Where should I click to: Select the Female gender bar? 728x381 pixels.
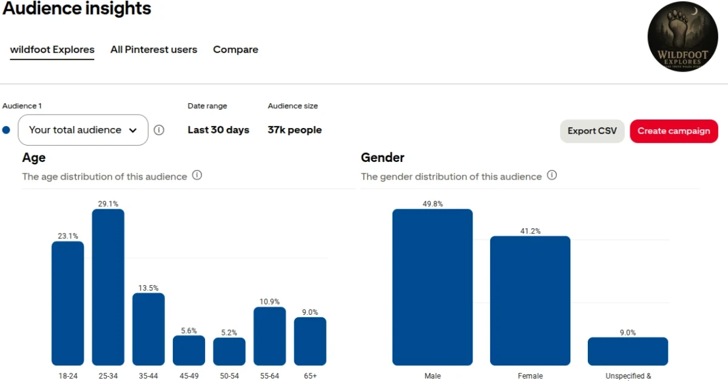pos(530,301)
